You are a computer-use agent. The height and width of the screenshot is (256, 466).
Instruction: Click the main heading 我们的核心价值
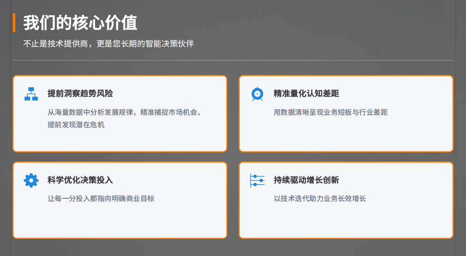(x=80, y=23)
